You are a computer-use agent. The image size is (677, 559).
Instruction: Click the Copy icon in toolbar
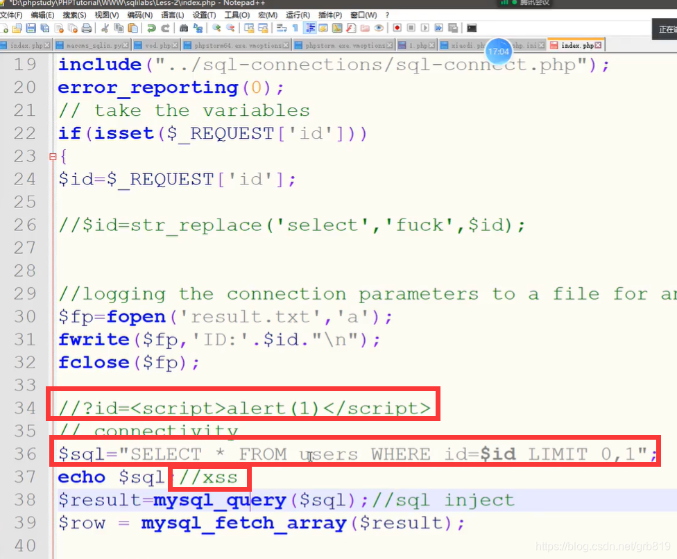click(119, 28)
